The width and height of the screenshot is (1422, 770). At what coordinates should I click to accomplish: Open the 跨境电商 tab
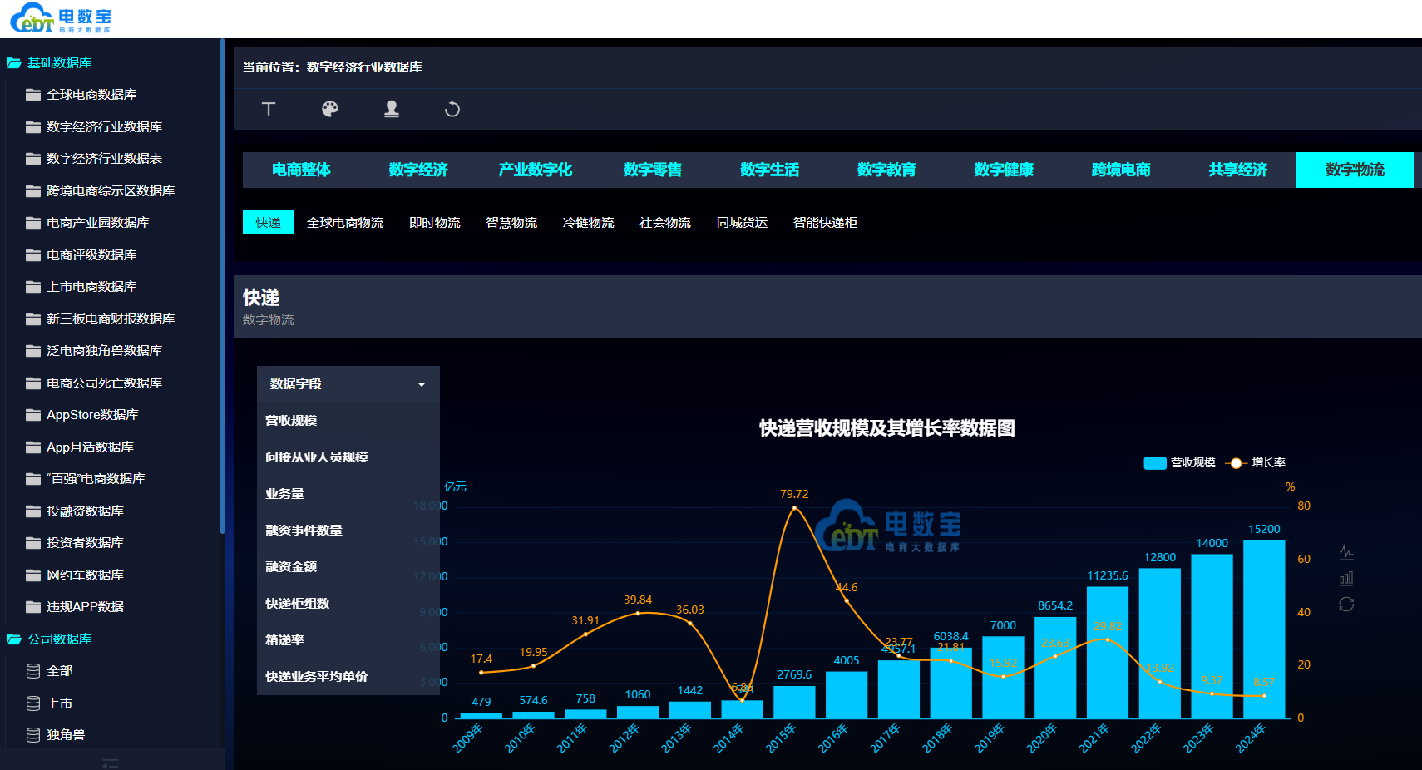1120,170
